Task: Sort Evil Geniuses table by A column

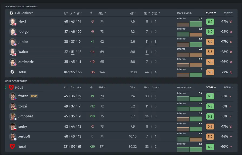Action: coord(79,13)
